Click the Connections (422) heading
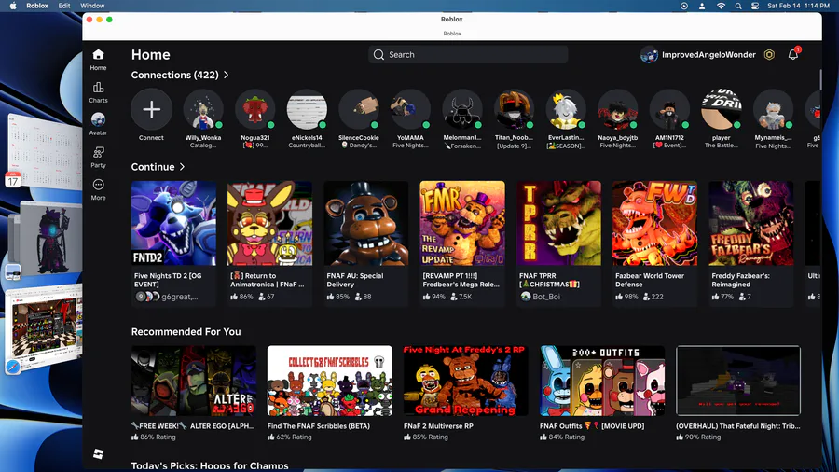 [175, 75]
